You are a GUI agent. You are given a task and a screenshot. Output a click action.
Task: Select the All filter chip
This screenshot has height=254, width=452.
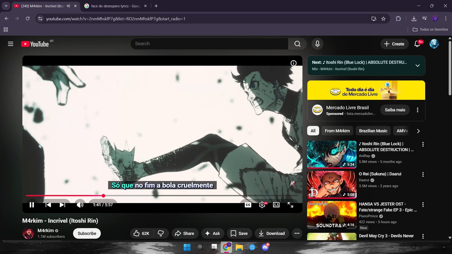(313, 131)
